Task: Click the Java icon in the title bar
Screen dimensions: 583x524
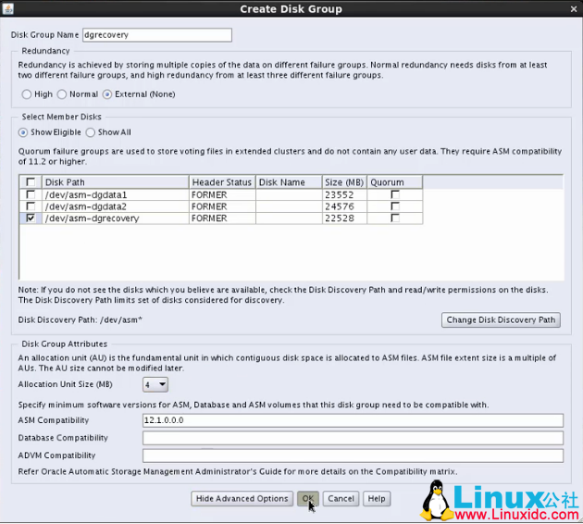Action: pyautogui.click(x=8, y=8)
